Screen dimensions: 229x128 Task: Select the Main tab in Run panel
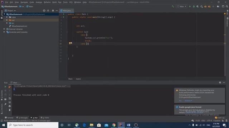(x=15, y=82)
